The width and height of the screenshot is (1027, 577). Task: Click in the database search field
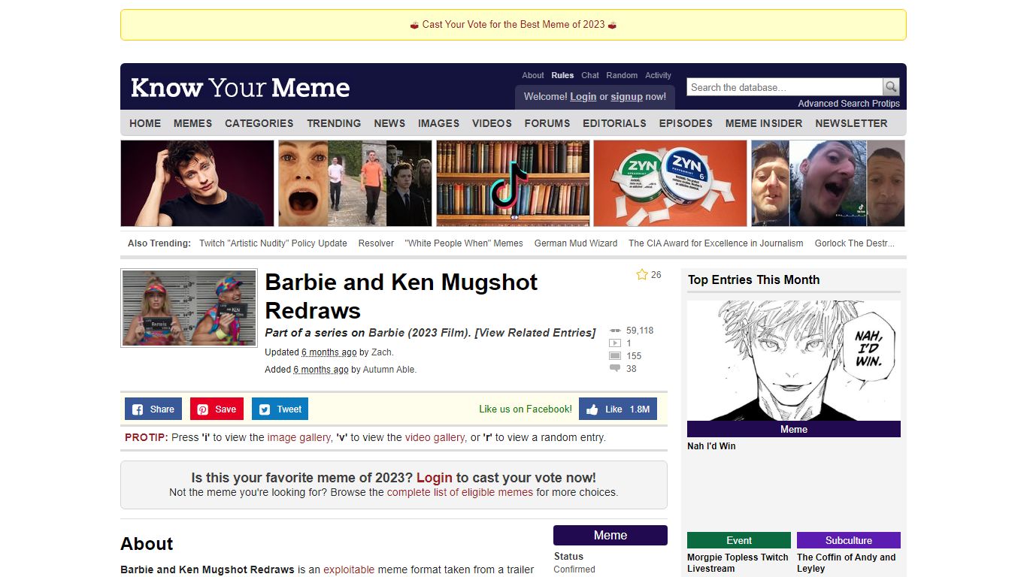click(x=784, y=87)
